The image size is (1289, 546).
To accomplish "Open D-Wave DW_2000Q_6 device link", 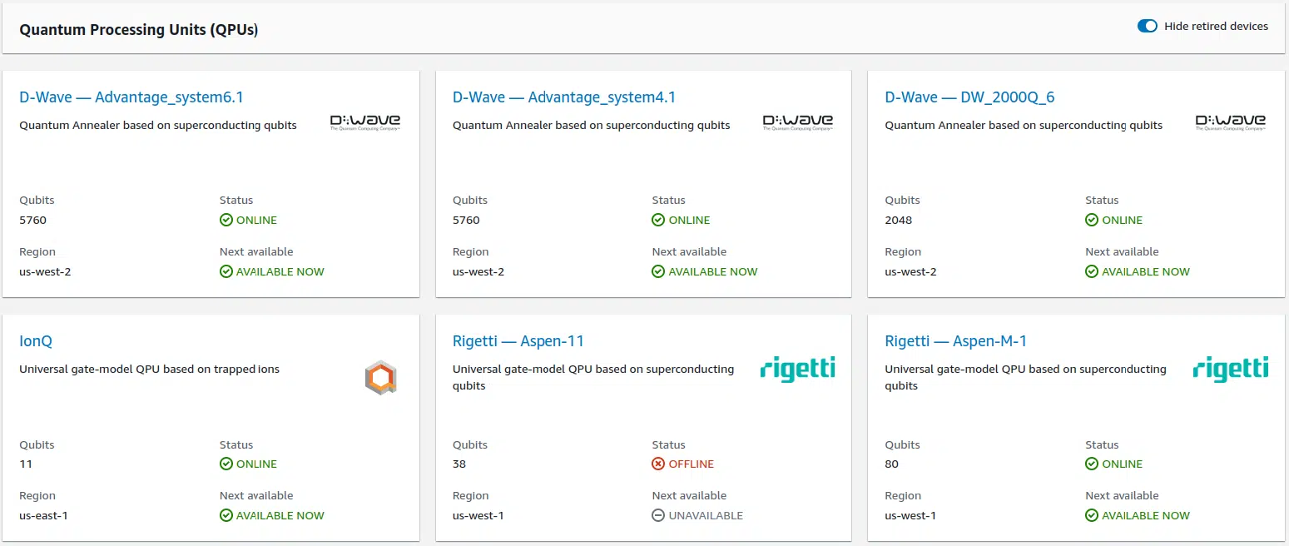I will coord(969,97).
